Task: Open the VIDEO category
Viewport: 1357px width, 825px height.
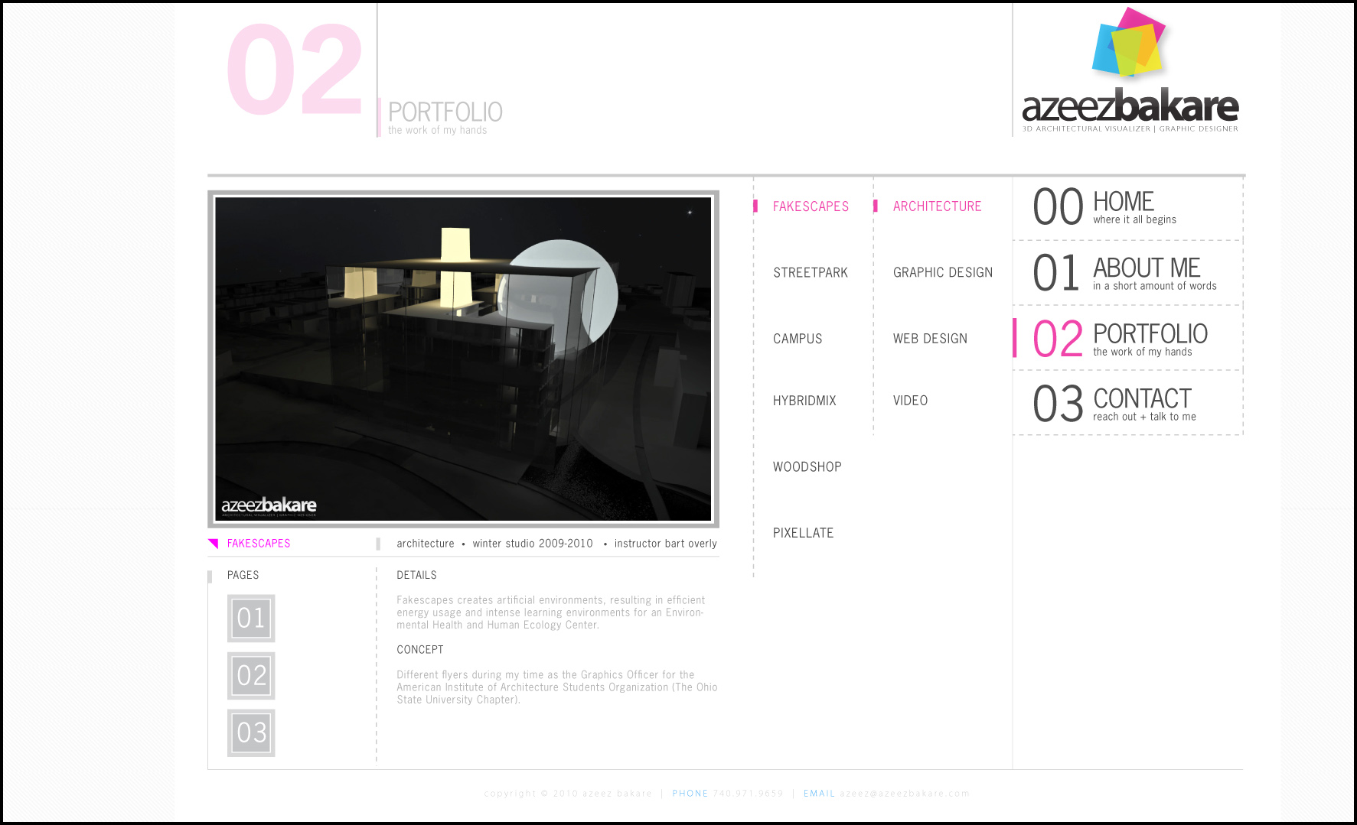Action: [x=910, y=401]
